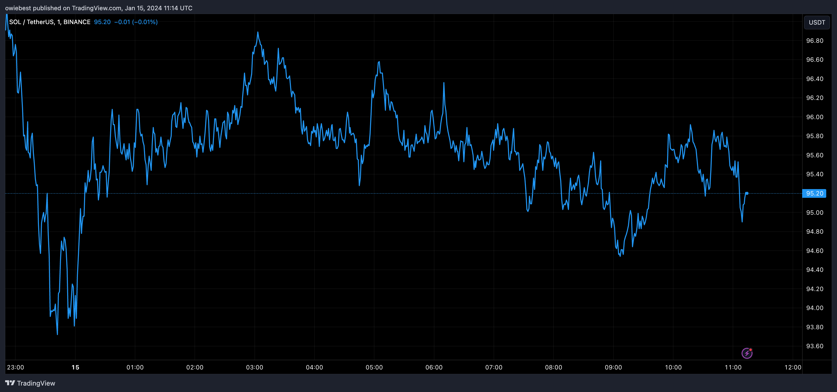Viewport: 837px width, 392px height.
Task: Click the SOL / TetherUS symbol title
Action: (x=50, y=22)
